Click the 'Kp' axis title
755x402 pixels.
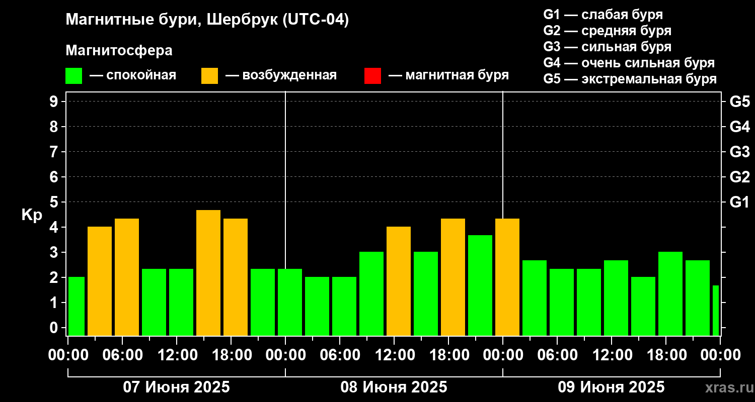tap(32, 215)
